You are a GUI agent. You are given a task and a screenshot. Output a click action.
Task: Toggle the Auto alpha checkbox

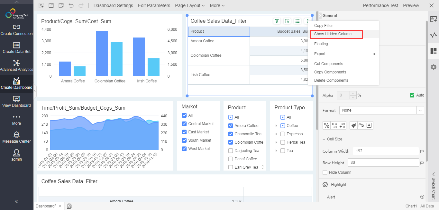(x=412, y=95)
